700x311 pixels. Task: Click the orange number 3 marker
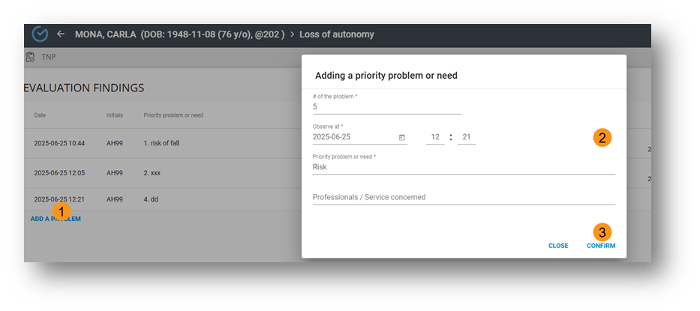(601, 232)
